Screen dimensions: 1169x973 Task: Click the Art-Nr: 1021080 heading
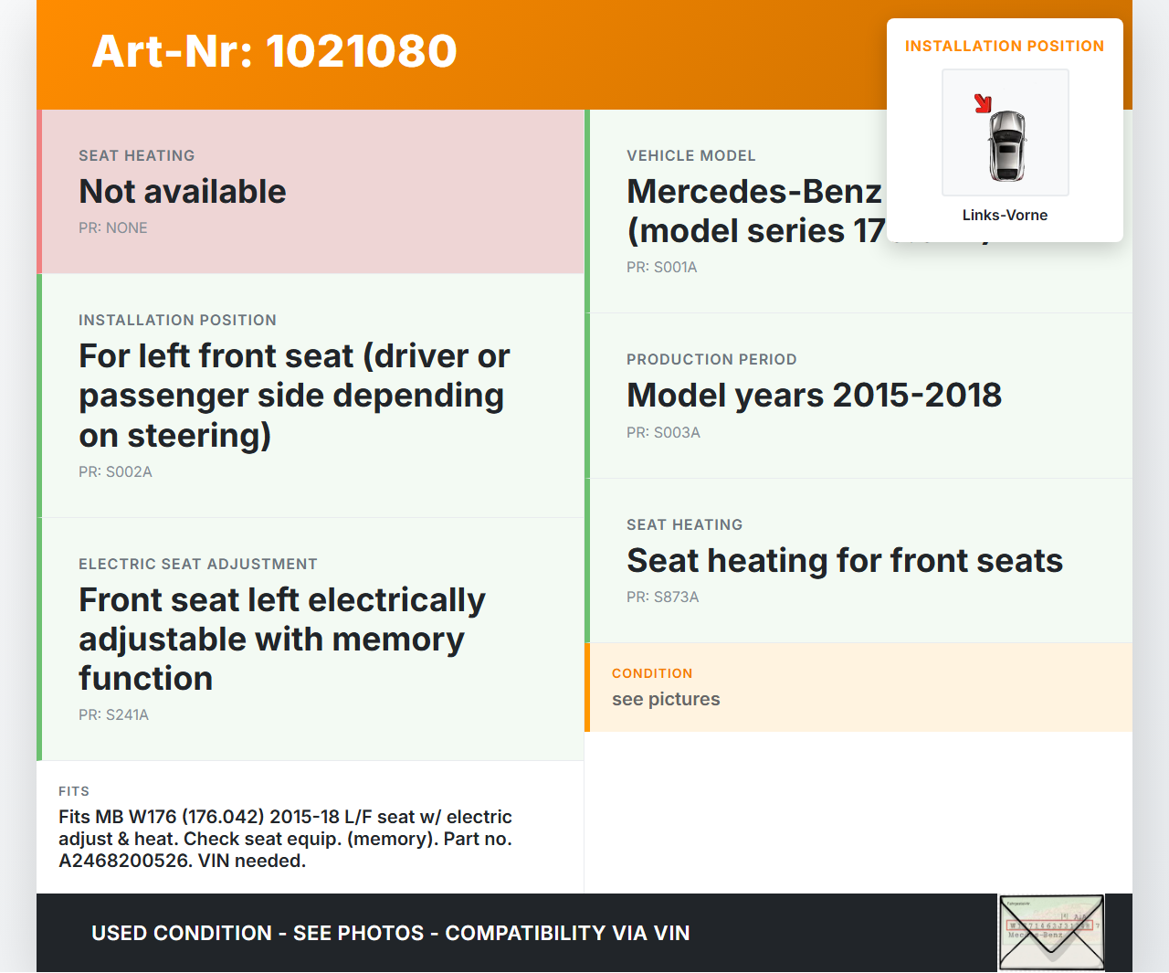[x=274, y=51]
